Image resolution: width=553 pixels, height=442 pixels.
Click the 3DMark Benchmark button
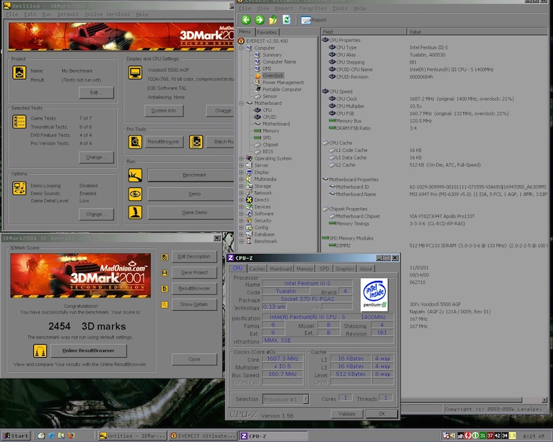pos(191,175)
